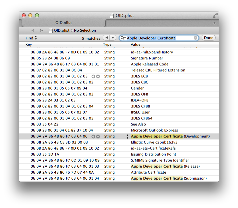Remove the Apple Developer Certificate (Development) row

pyautogui.click(x=98, y=136)
